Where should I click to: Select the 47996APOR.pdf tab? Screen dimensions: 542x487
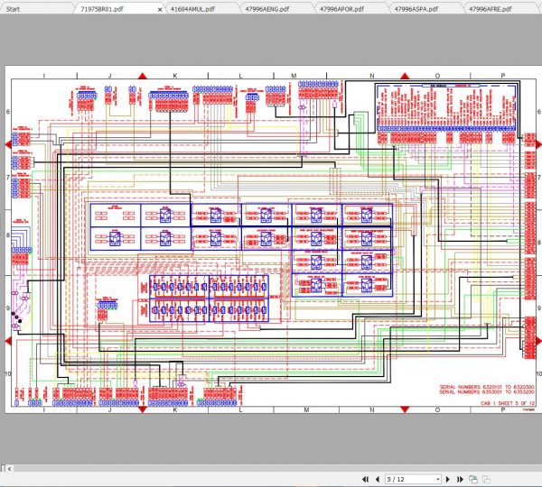[x=345, y=7]
